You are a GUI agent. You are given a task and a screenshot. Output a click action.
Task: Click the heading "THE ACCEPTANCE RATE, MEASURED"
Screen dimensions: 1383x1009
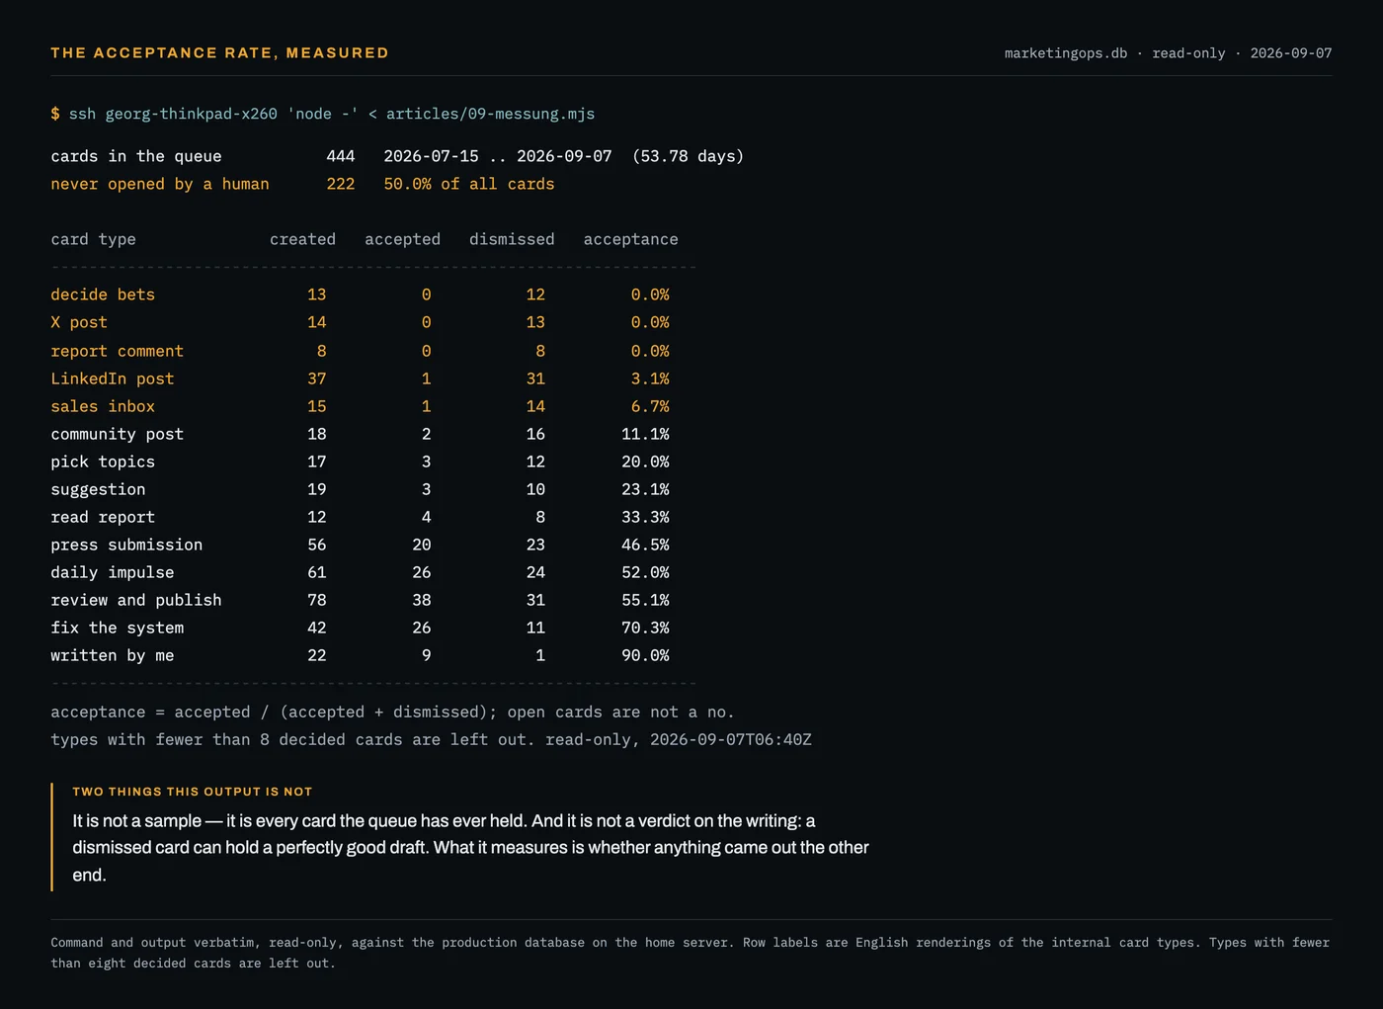(x=219, y=53)
